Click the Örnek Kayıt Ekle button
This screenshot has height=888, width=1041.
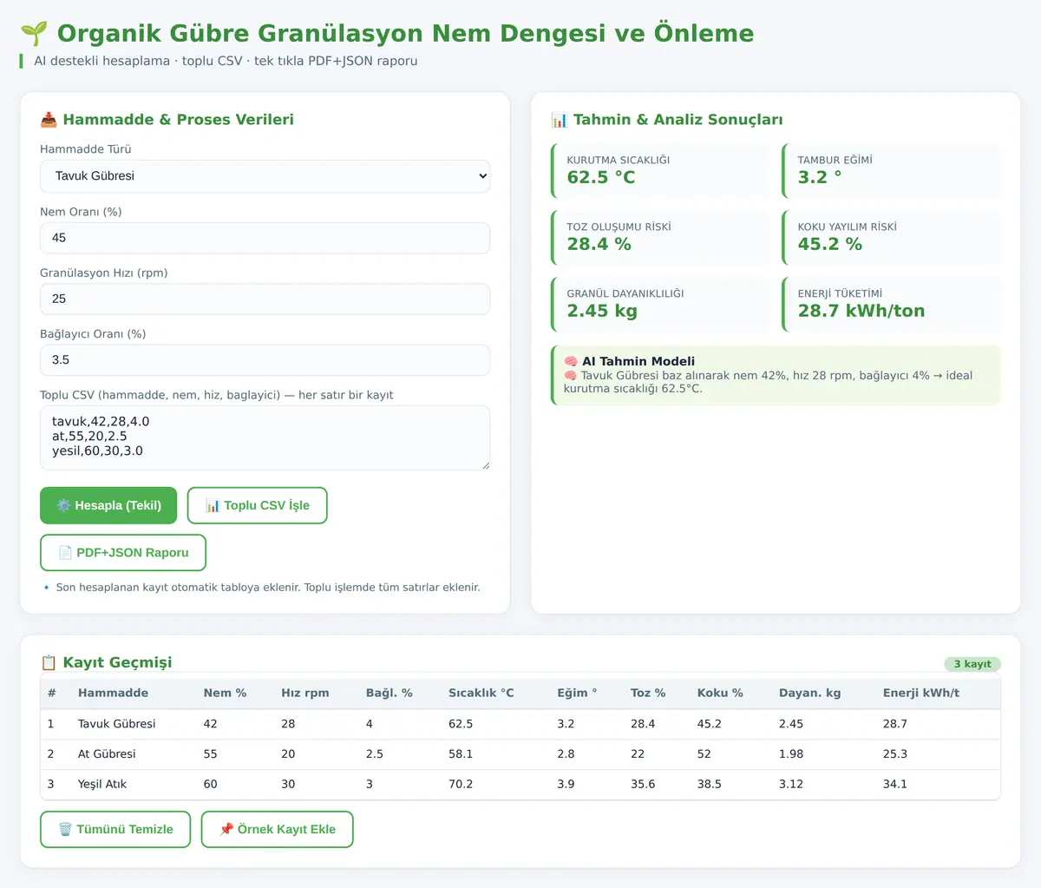278,830
